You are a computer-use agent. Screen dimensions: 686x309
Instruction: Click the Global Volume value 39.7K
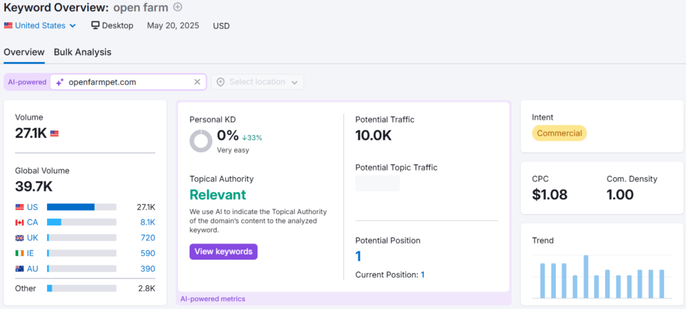coord(33,187)
